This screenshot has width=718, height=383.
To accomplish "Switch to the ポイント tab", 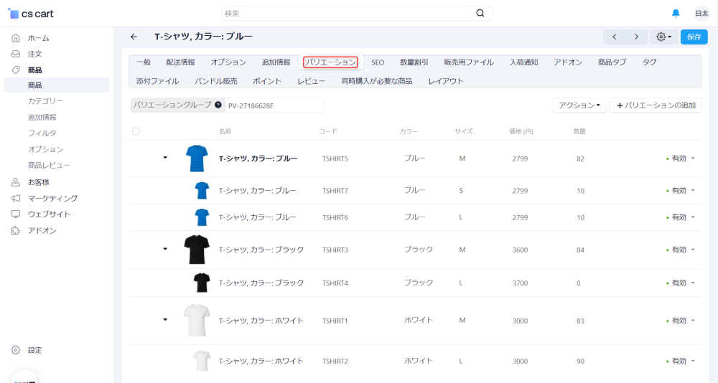I will click(267, 81).
